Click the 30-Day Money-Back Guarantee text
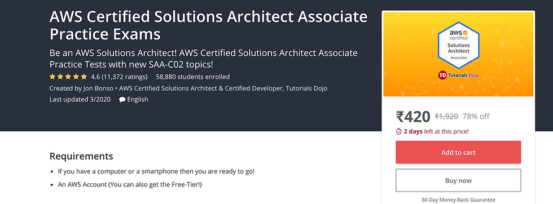553x204 pixels. [x=458, y=199]
